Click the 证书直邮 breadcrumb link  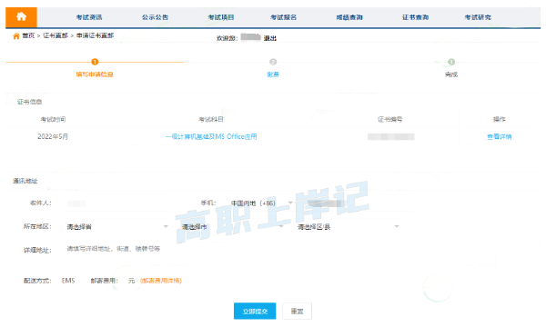[56, 35]
